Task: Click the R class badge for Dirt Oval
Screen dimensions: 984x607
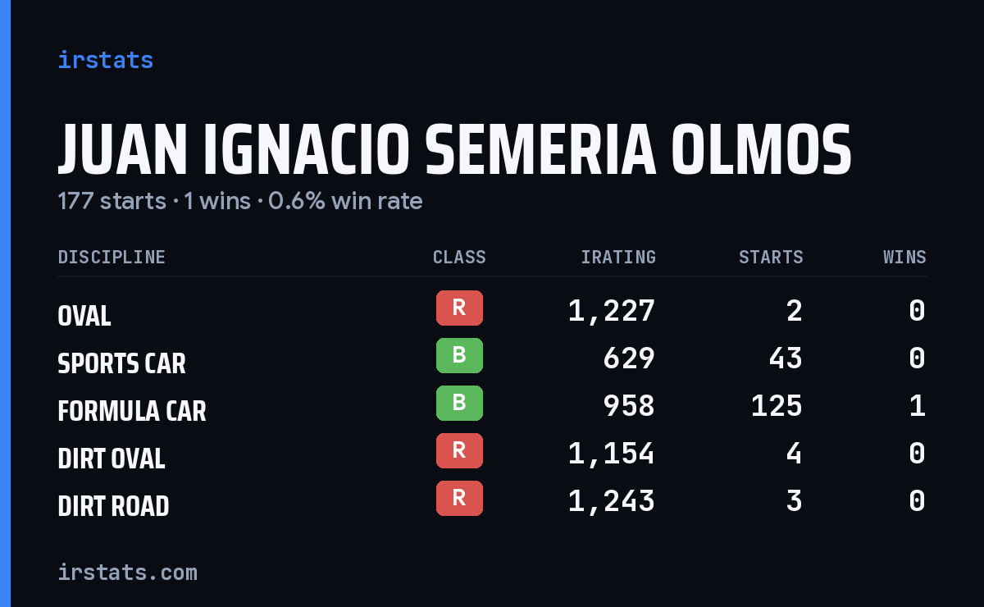Action: tap(459, 451)
